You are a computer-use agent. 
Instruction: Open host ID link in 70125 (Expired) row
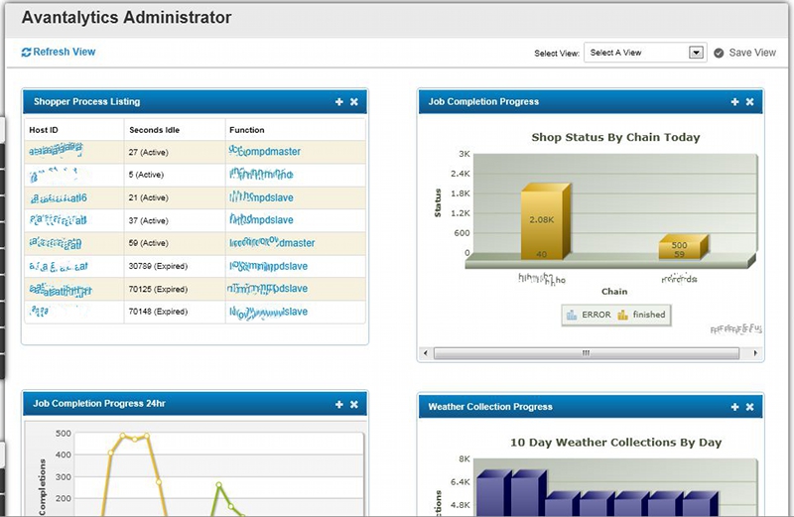(x=61, y=290)
